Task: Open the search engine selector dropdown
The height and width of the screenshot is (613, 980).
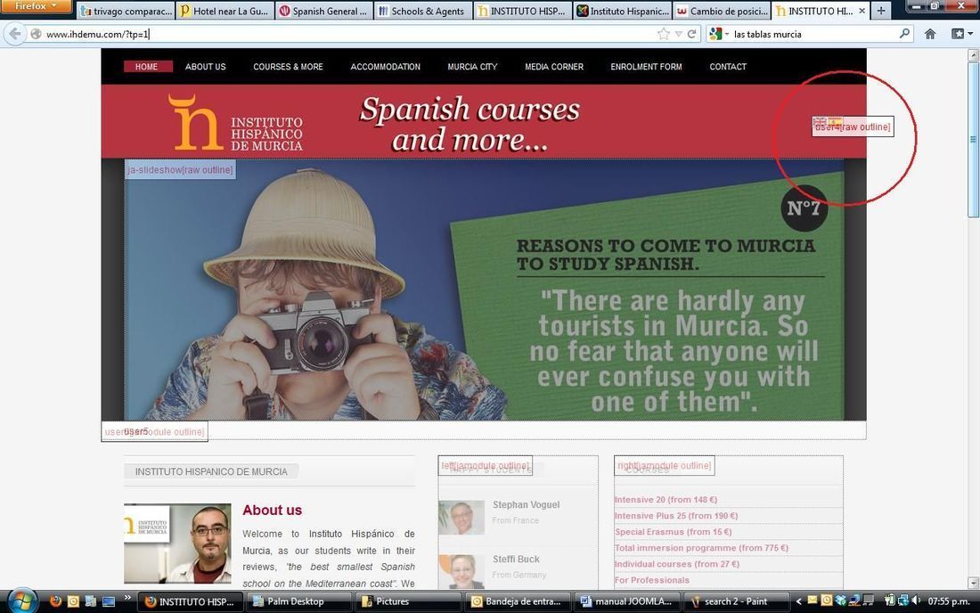Action: coord(719,34)
